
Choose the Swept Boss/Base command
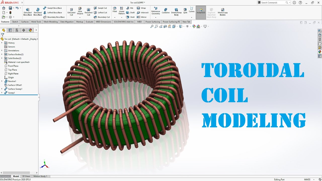point(52,8)
